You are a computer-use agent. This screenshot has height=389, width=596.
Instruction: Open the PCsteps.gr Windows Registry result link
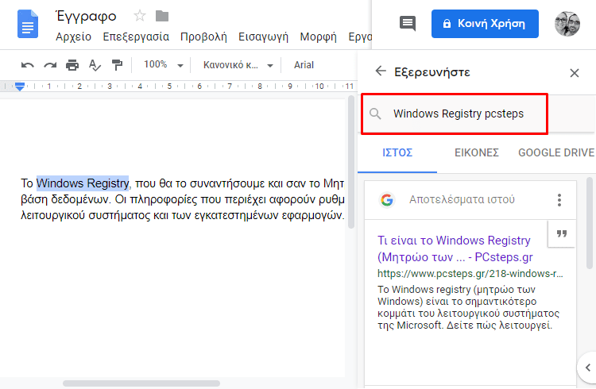pos(455,248)
